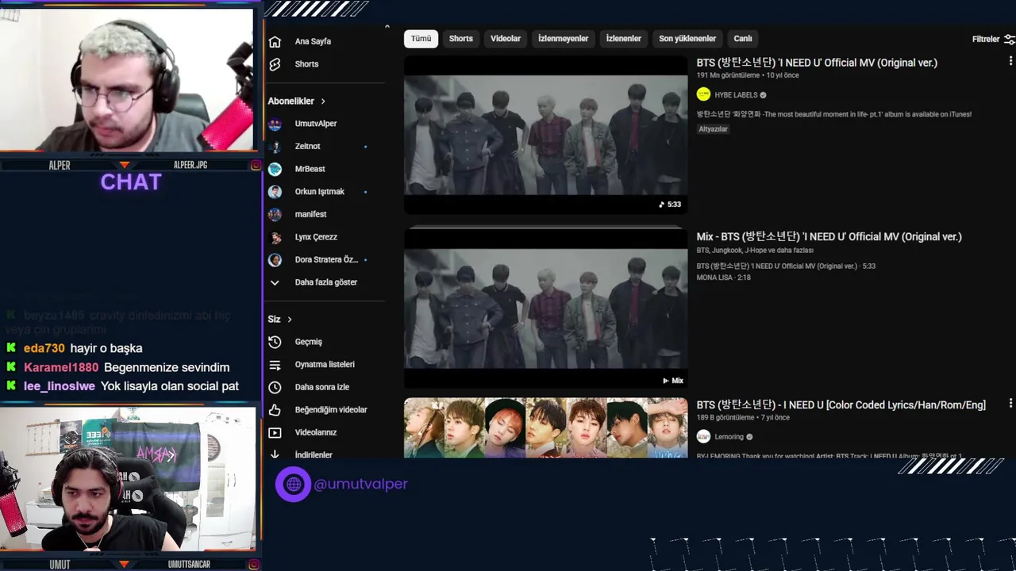The image size is (1016, 571).
Task: Click Orkun Işıtmak channel avatar
Action: (275, 192)
